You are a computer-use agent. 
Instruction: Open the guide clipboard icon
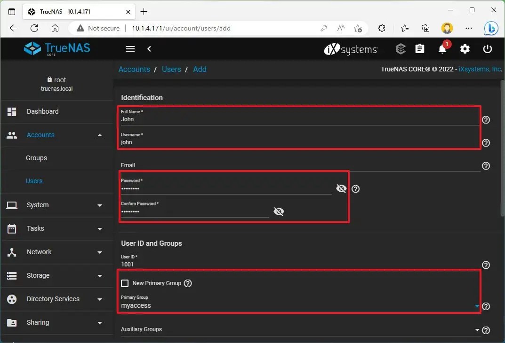[420, 49]
